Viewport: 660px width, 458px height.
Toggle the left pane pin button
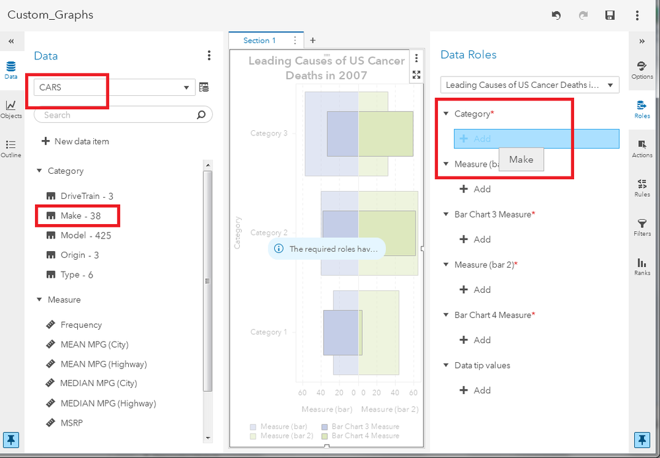point(11,439)
